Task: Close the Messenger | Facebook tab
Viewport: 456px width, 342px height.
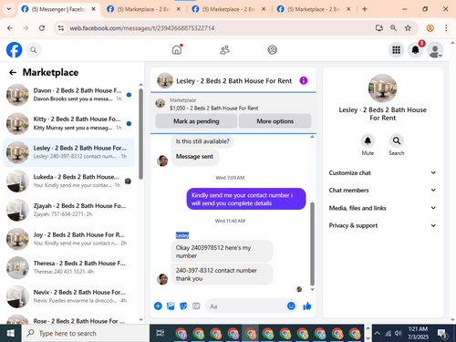Action: 94,9
